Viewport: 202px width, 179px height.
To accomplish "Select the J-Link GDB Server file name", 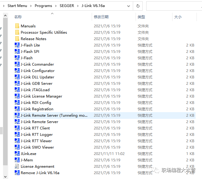I will coord(37,83).
